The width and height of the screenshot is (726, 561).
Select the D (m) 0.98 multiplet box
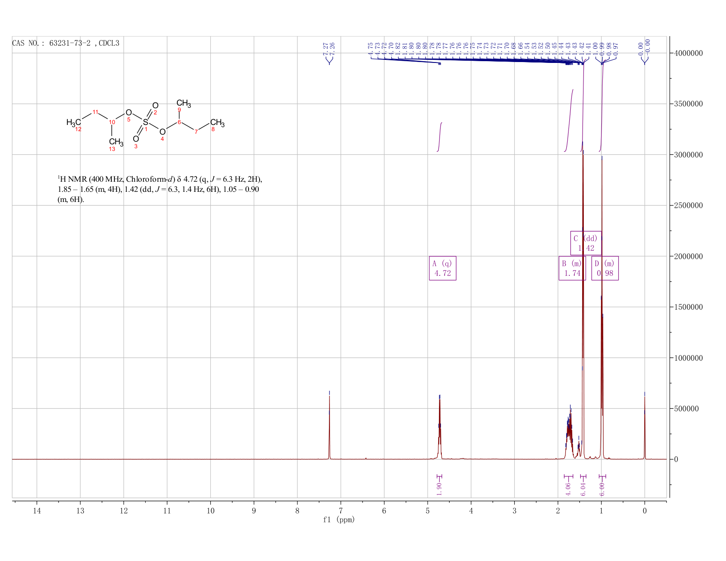tap(605, 268)
